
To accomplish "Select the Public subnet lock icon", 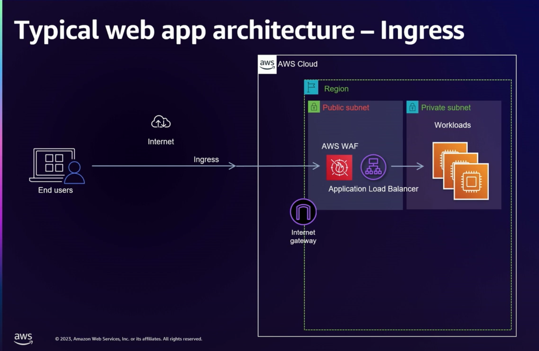I will (314, 107).
